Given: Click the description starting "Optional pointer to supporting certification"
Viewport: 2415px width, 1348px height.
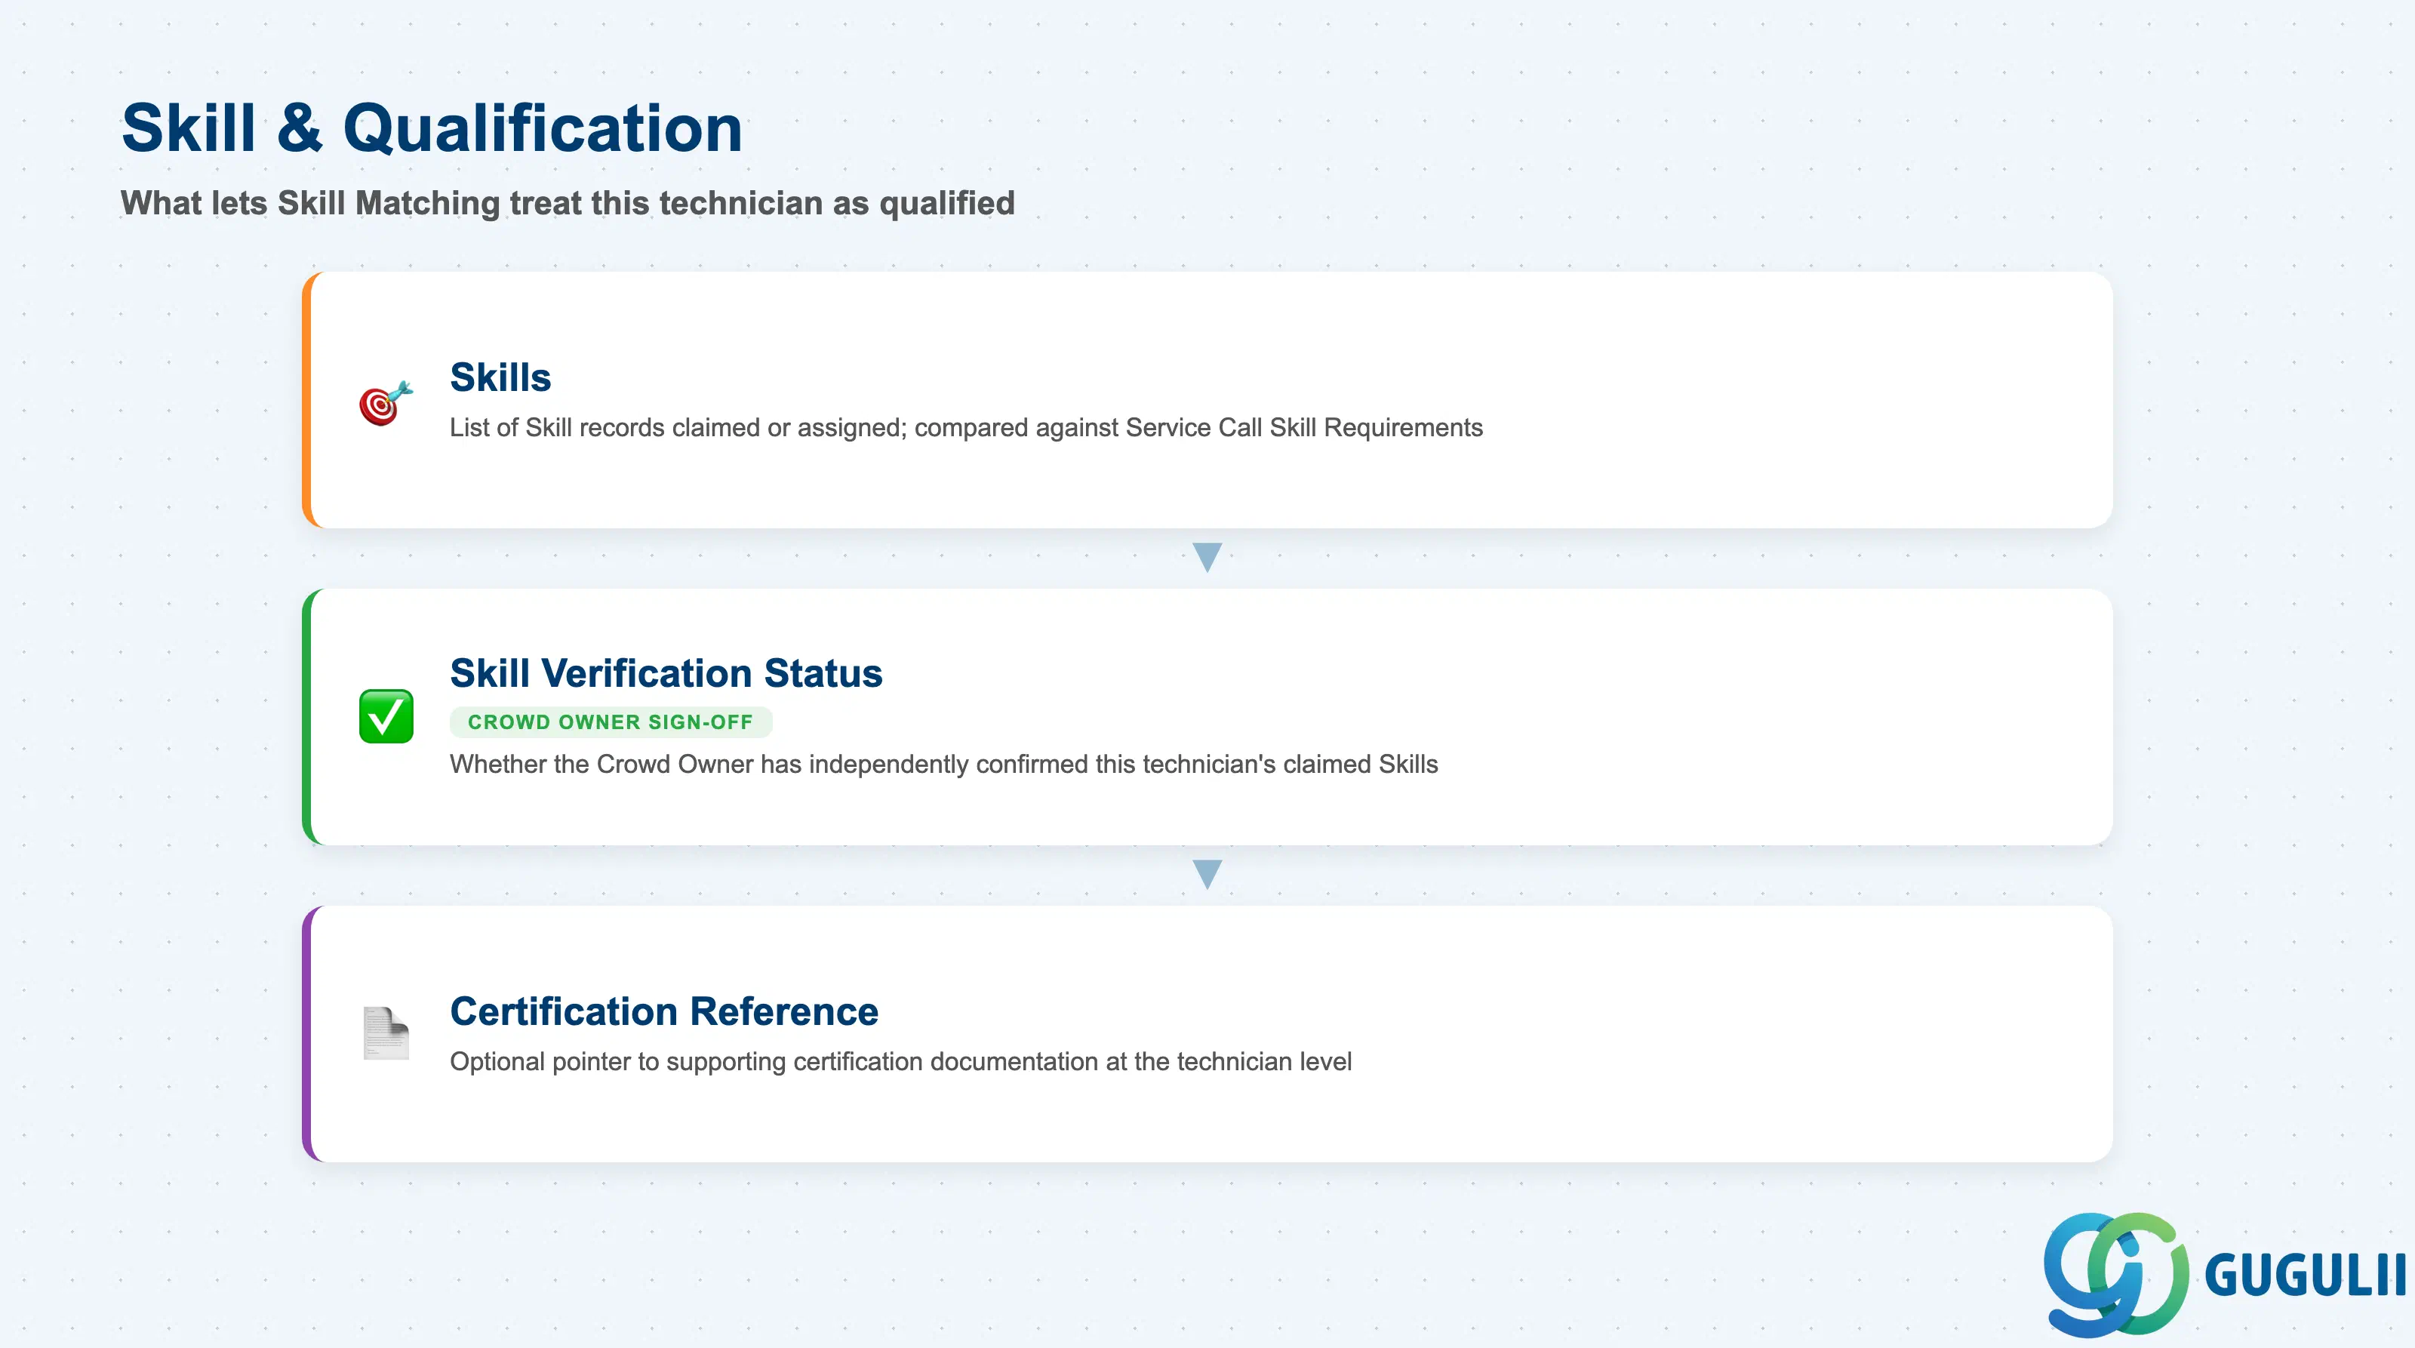Looking at the screenshot, I should (900, 1061).
